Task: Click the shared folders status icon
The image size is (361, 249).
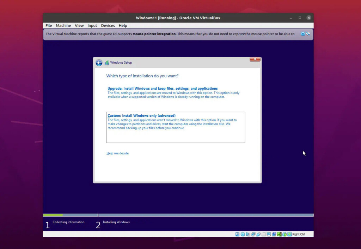Action: coord(264,234)
